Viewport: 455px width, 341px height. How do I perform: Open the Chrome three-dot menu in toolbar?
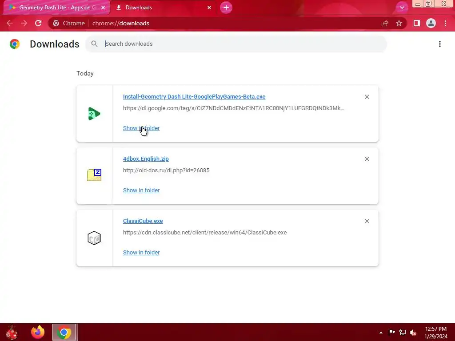click(x=445, y=23)
